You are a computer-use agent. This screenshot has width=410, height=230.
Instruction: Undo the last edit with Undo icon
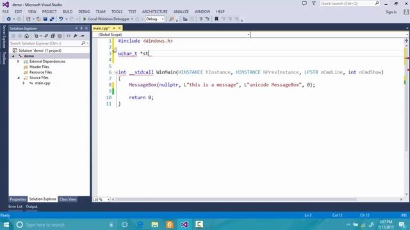61,19
